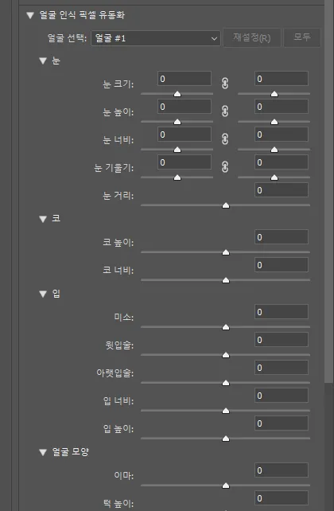Click right 눈 높이 value field
The height and width of the screenshot is (511, 334).
click(282, 107)
